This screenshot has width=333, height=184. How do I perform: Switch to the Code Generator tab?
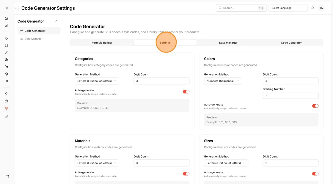[291, 43]
